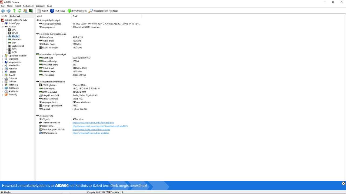The image size is (346, 194).
Task: Switch to the Menü sidebar tab
Action: coord(4,16)
